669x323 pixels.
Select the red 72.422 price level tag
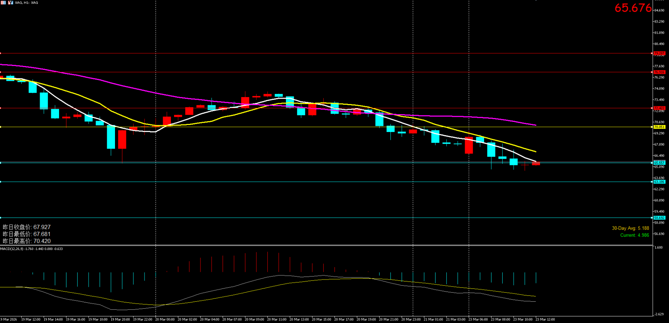pyautogui.click(x=659, y=108)
